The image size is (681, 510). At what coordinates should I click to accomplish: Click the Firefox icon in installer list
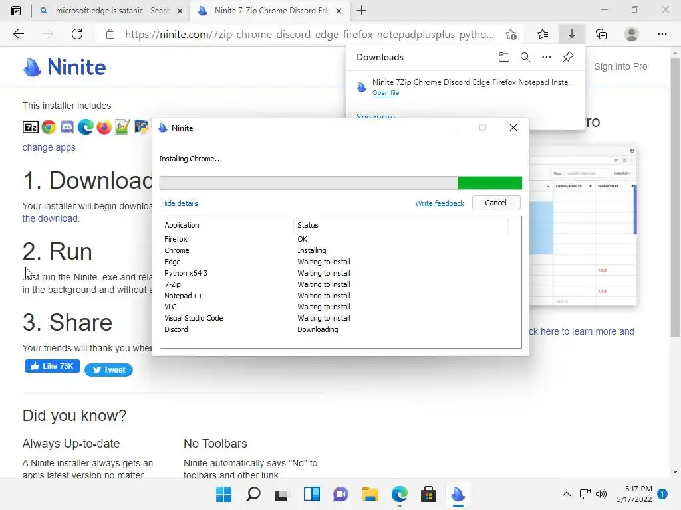pyautogui.click(x=104, y=127)
